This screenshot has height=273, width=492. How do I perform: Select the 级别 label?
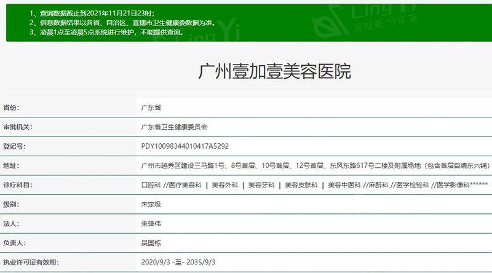(11, 204)
